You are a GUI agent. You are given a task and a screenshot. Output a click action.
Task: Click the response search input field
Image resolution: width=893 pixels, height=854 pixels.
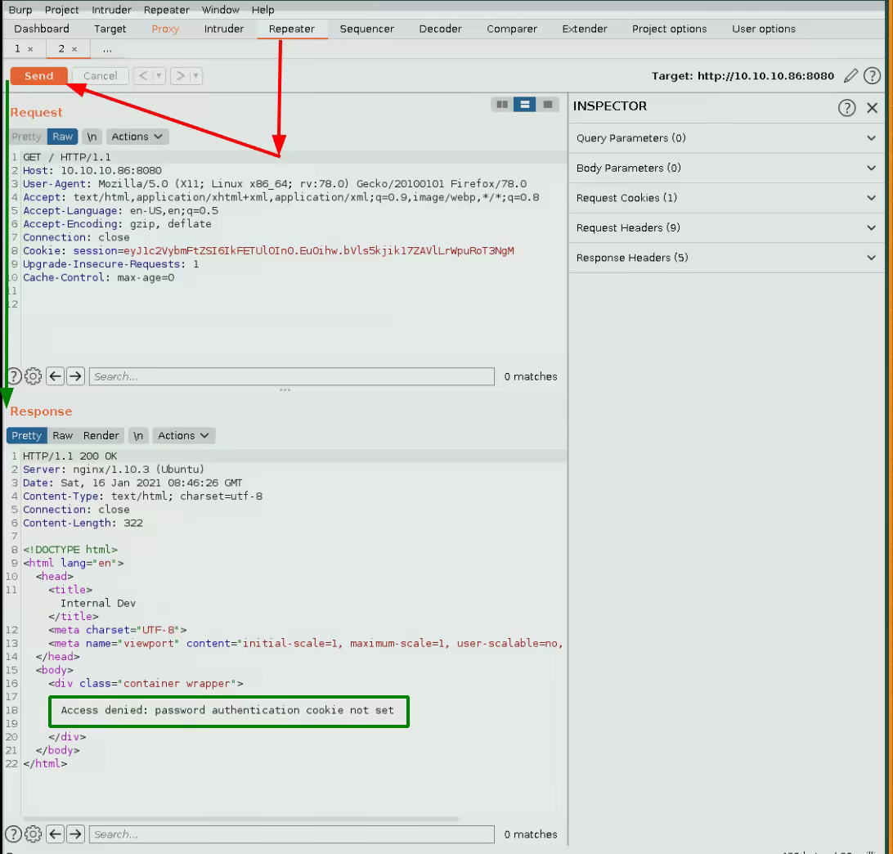coord(291,834)
